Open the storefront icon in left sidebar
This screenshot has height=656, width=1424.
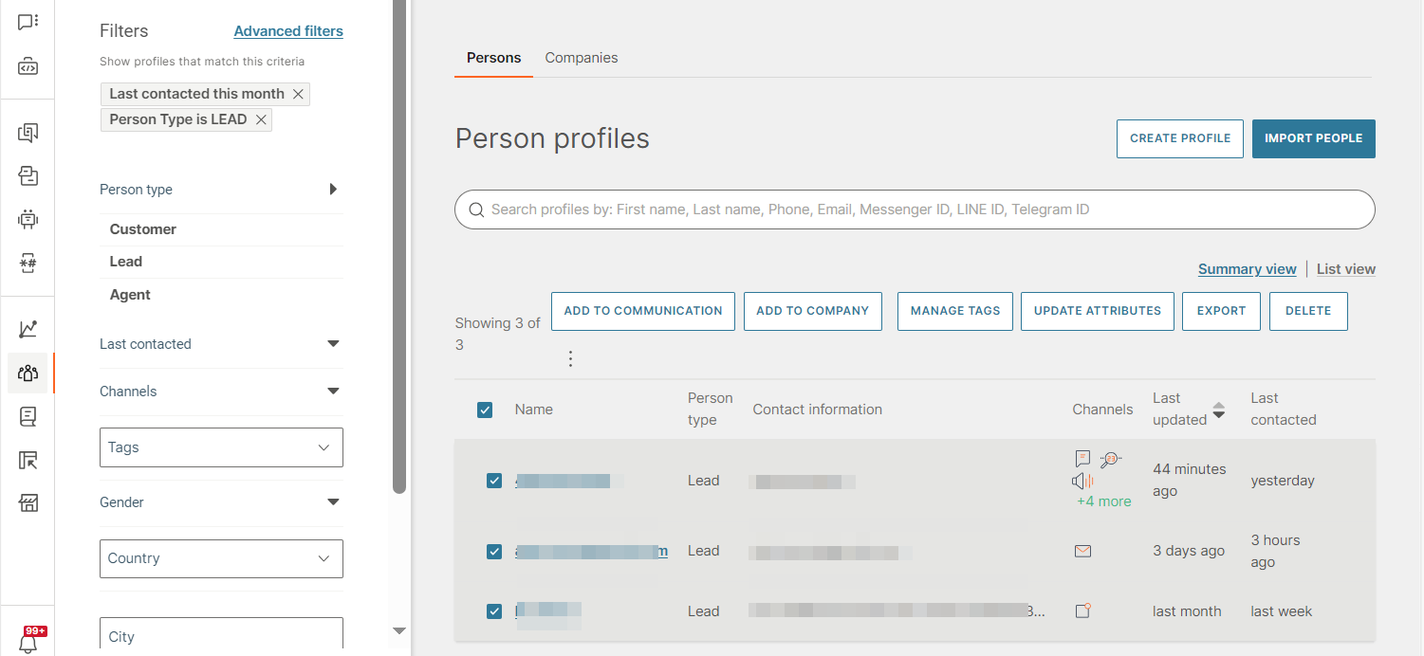click(28, 502)
